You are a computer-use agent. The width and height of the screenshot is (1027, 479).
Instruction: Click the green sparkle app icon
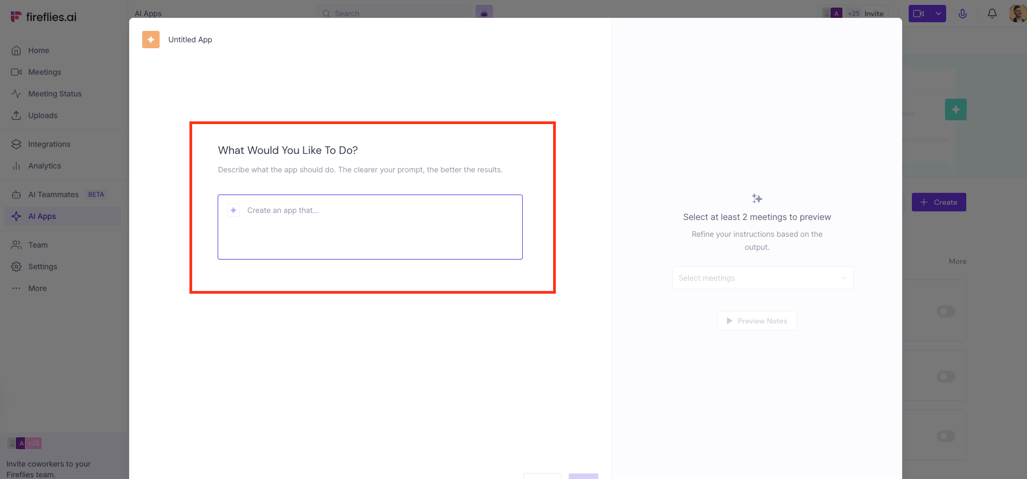pos(955,109)
